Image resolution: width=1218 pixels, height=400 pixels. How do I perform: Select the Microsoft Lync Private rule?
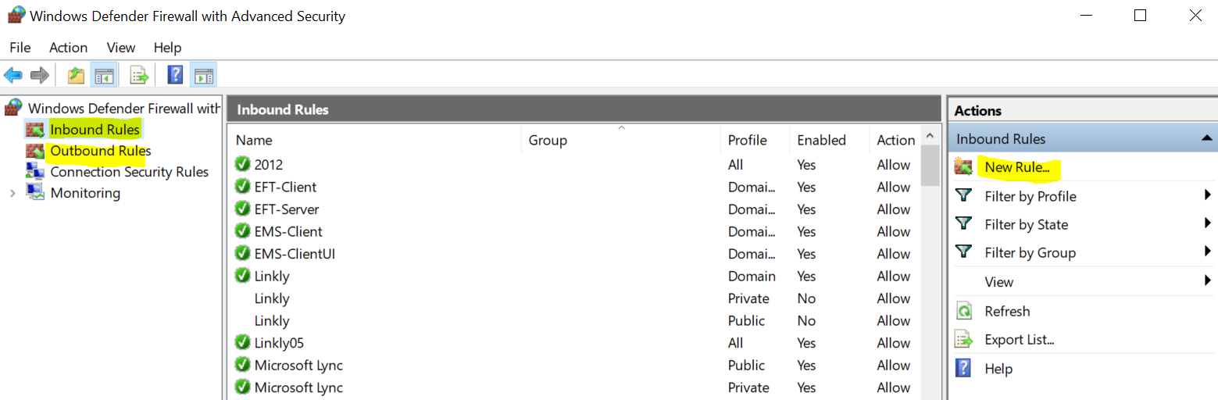[575, 387]
